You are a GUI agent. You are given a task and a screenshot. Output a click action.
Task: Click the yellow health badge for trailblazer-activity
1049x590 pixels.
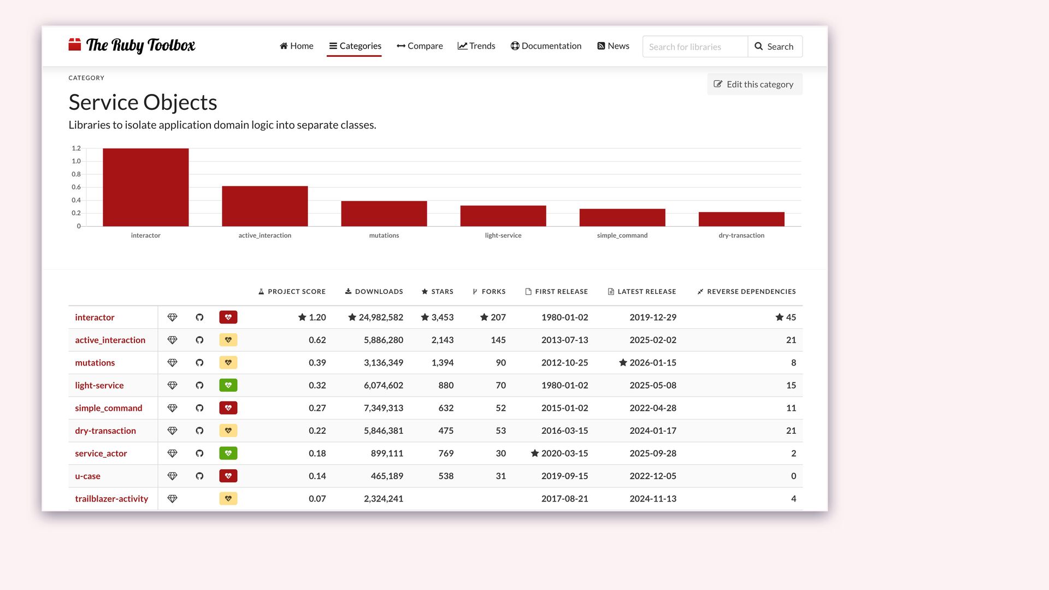click(228, 499)
